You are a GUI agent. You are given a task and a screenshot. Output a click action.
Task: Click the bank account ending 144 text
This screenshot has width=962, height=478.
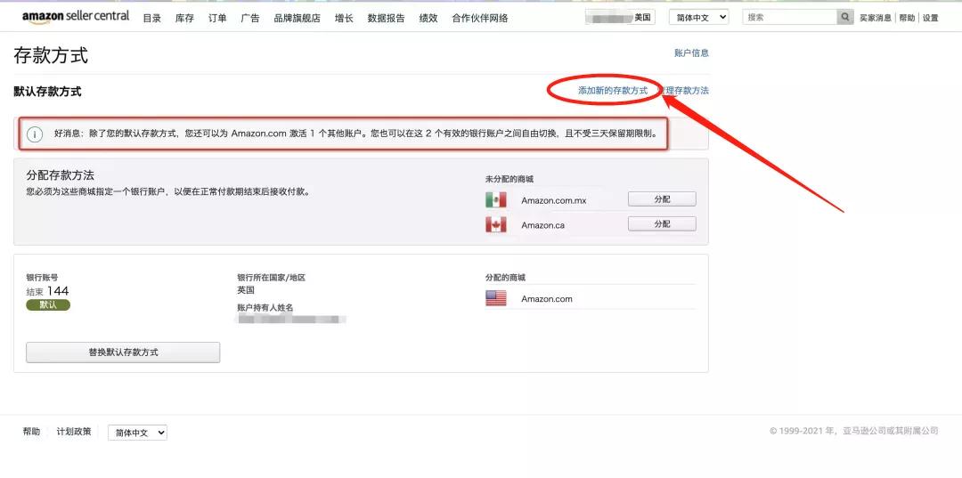[47, 290]
